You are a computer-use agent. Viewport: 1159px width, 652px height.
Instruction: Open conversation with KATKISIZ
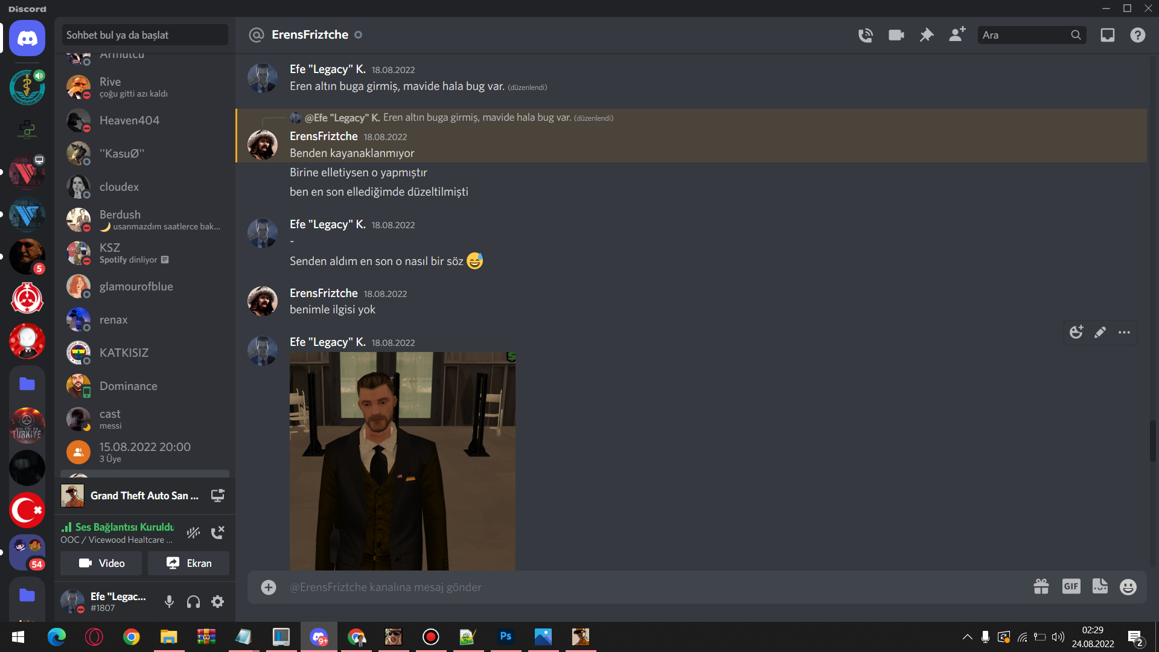point(145,353)
